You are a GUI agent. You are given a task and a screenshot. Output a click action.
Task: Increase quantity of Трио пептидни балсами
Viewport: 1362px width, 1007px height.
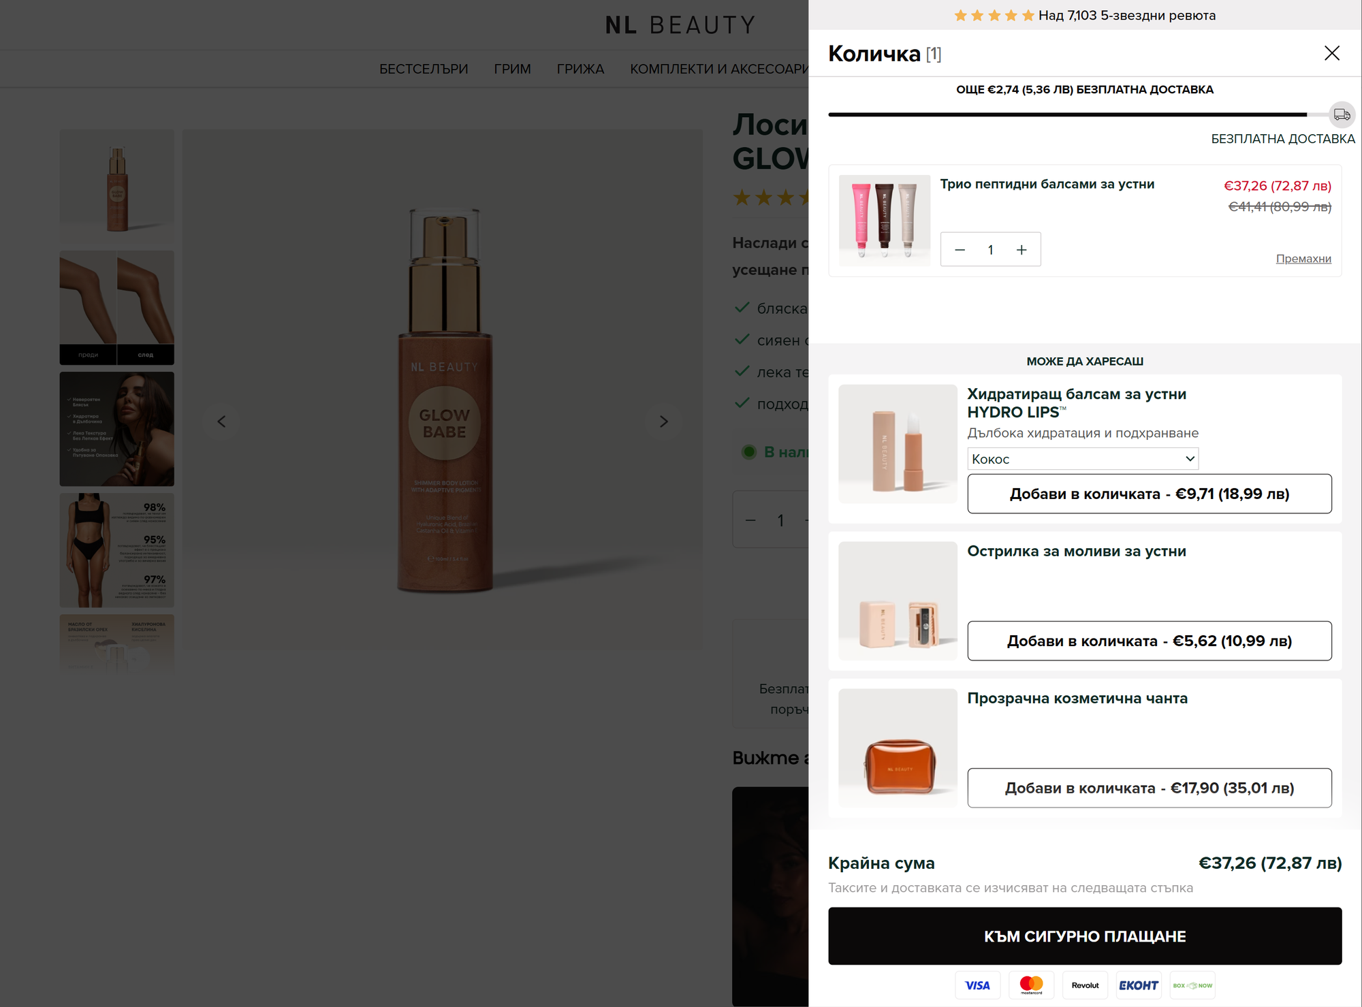point(1022,249)
